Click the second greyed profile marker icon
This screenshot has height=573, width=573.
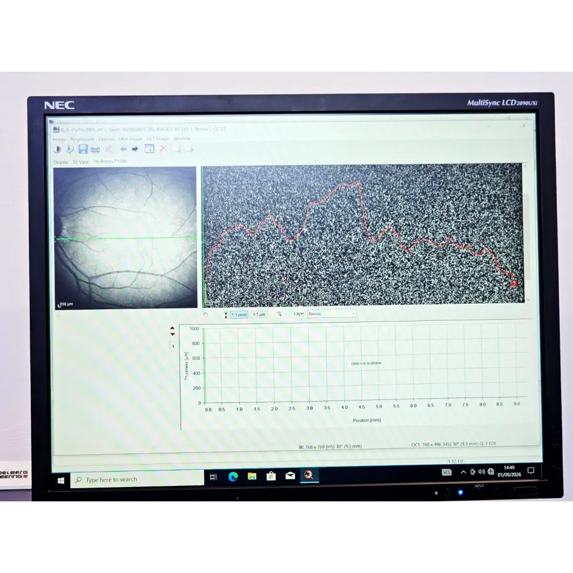190,149
